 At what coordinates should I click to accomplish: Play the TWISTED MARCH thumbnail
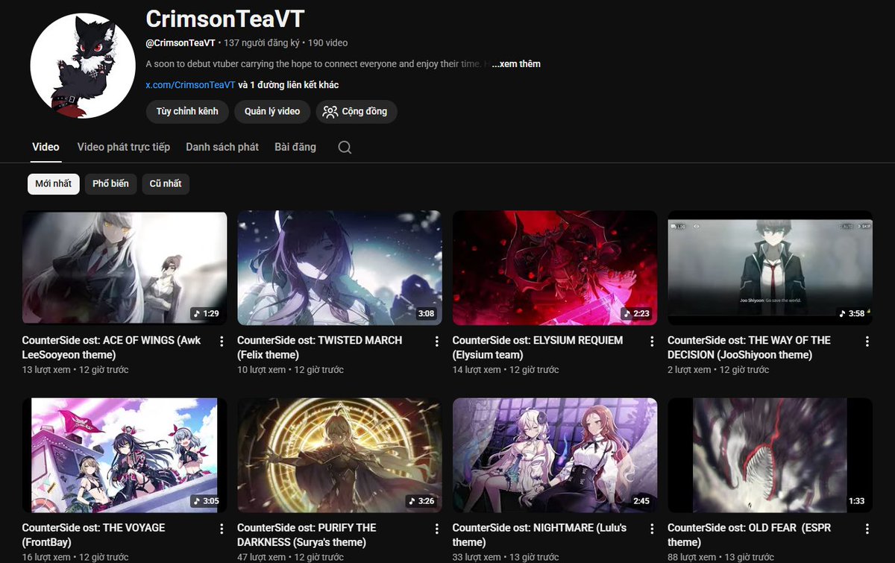(x=339, y=268)
